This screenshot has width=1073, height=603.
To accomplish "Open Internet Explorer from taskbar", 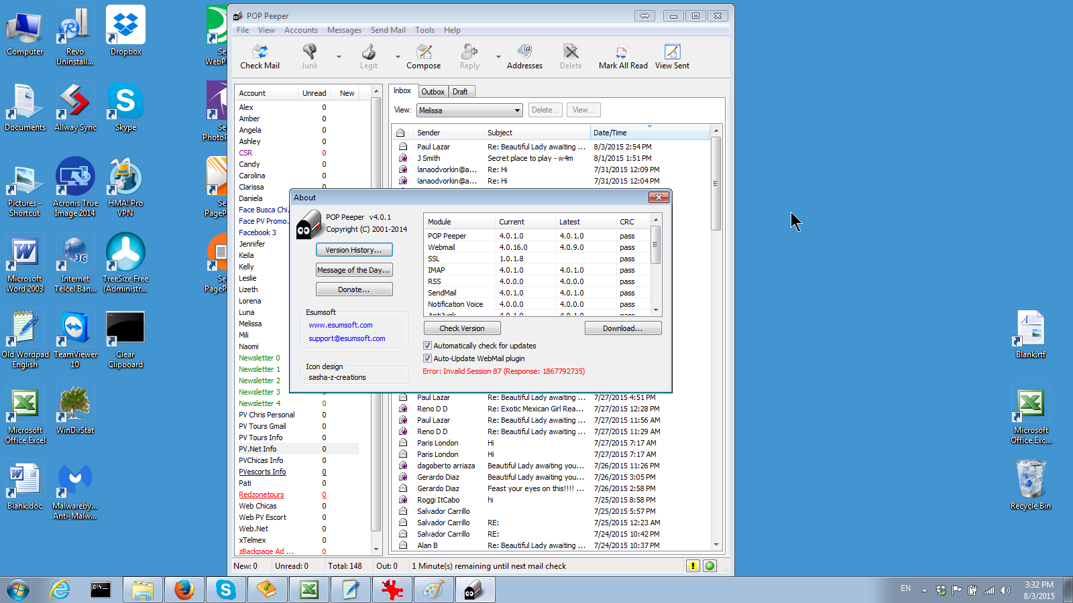I will point(60,590).
